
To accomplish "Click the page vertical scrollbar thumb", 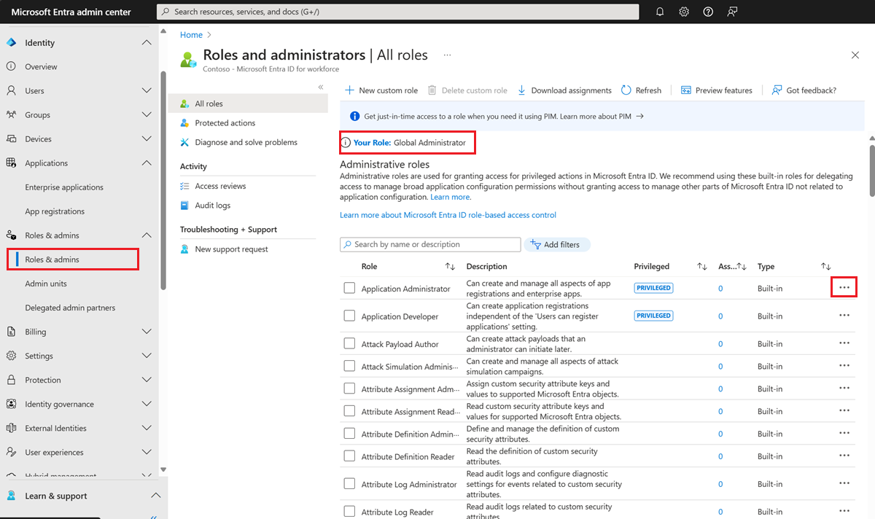I will (871, 171).
